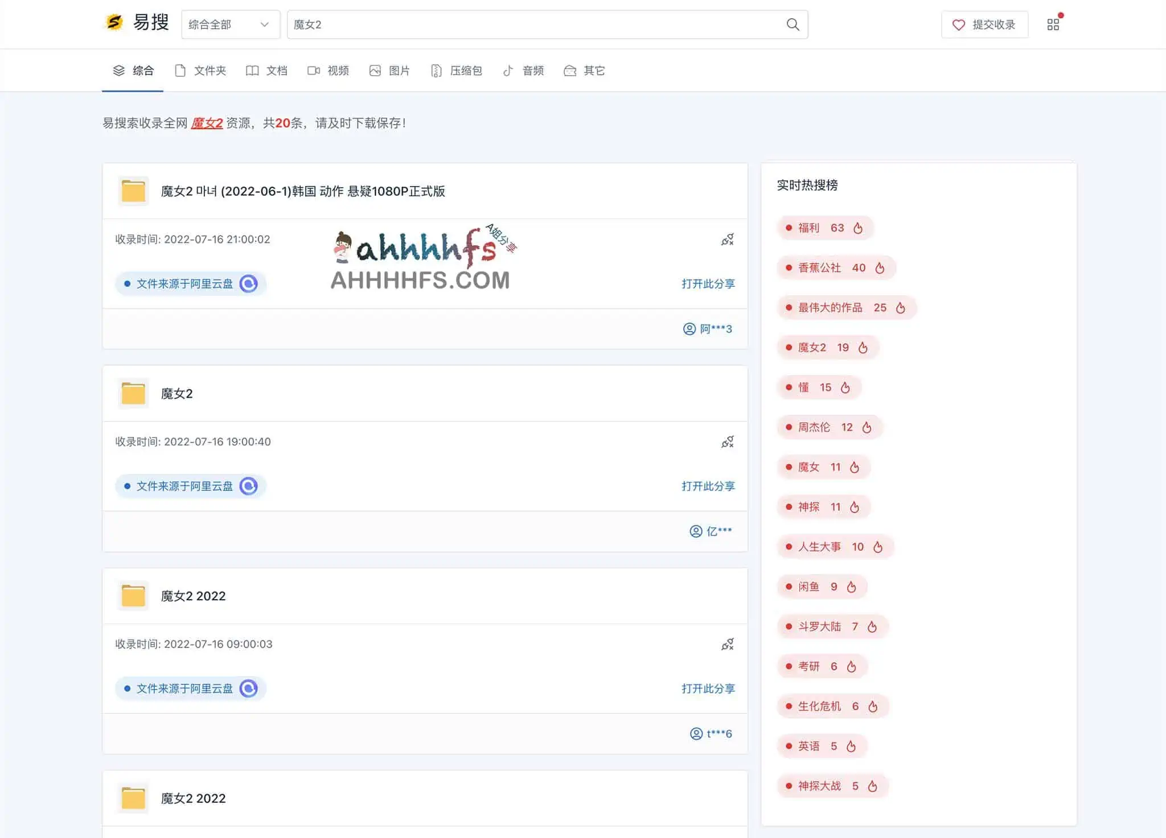Click the flame icon next to 福利
Viewport: 1166px width, 838px height.
pos(859,228)
